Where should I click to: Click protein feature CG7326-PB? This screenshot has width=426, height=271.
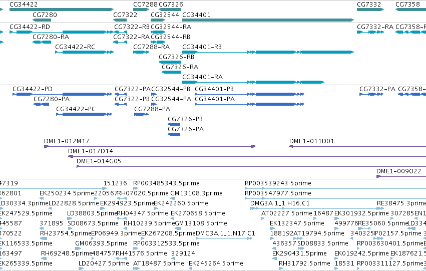click(174, 125)
